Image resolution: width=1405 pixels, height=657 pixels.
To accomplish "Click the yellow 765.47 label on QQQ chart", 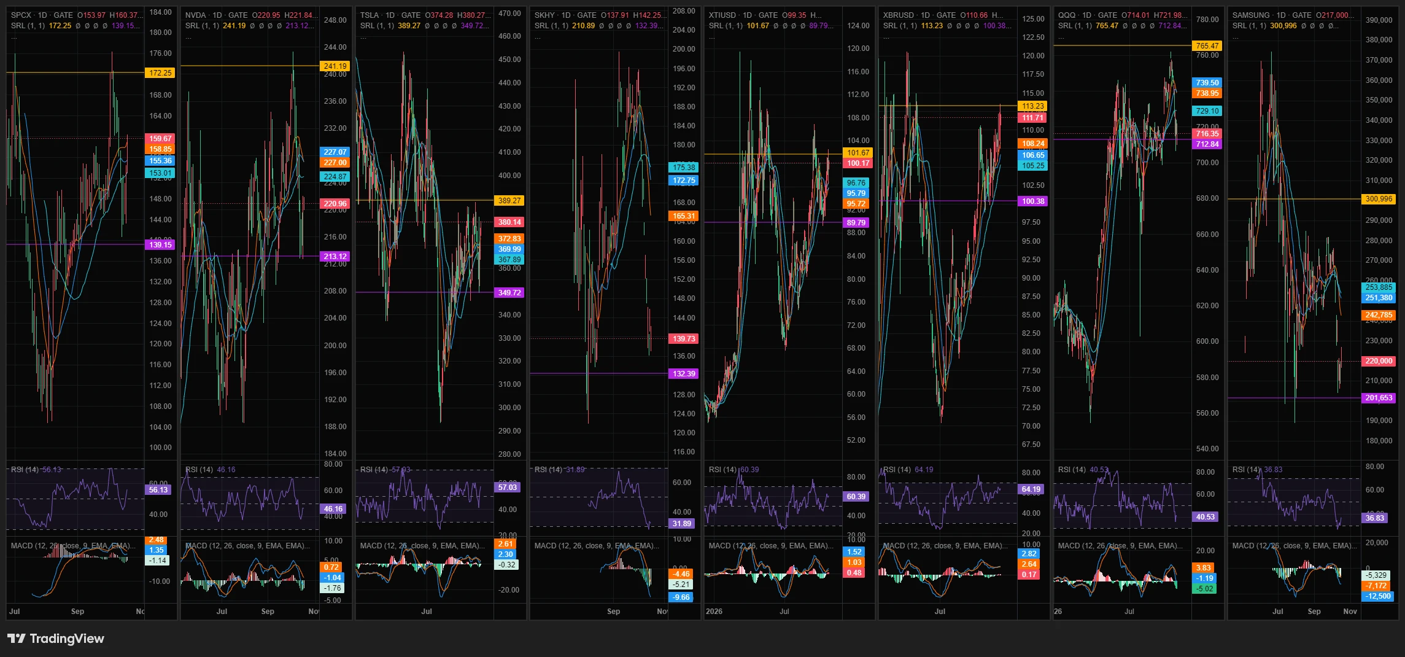I will point(1207,46).
